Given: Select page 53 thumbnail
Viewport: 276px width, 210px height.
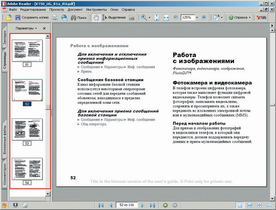Looking at the screenshot, I should pyautogui.click(x=27, y=130).
